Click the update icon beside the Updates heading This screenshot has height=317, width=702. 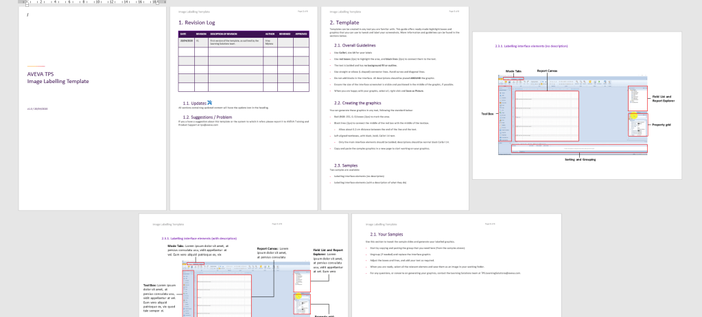(210, 102)
